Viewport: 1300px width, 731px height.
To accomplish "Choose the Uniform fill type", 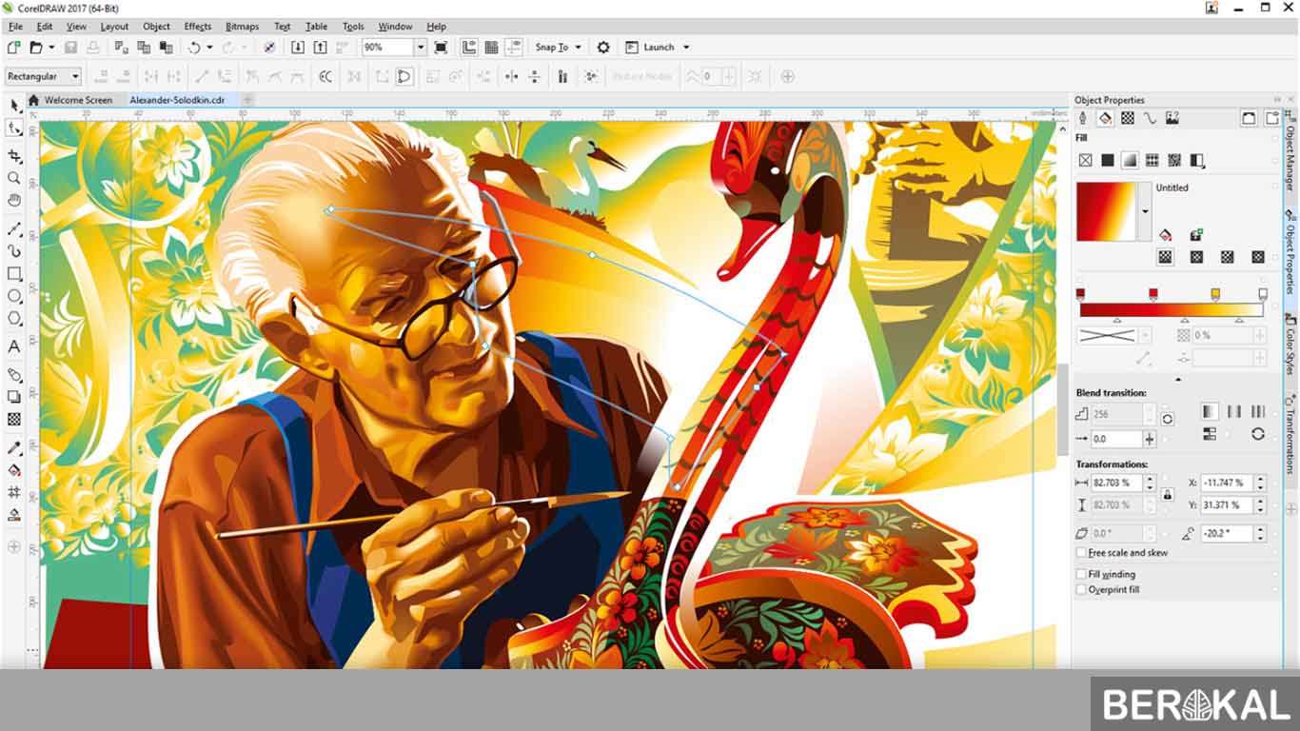I will (x=1107, y=161).
